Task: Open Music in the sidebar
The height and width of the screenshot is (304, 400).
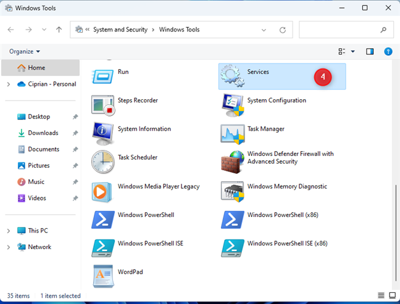Action: [x=36, y=182]
